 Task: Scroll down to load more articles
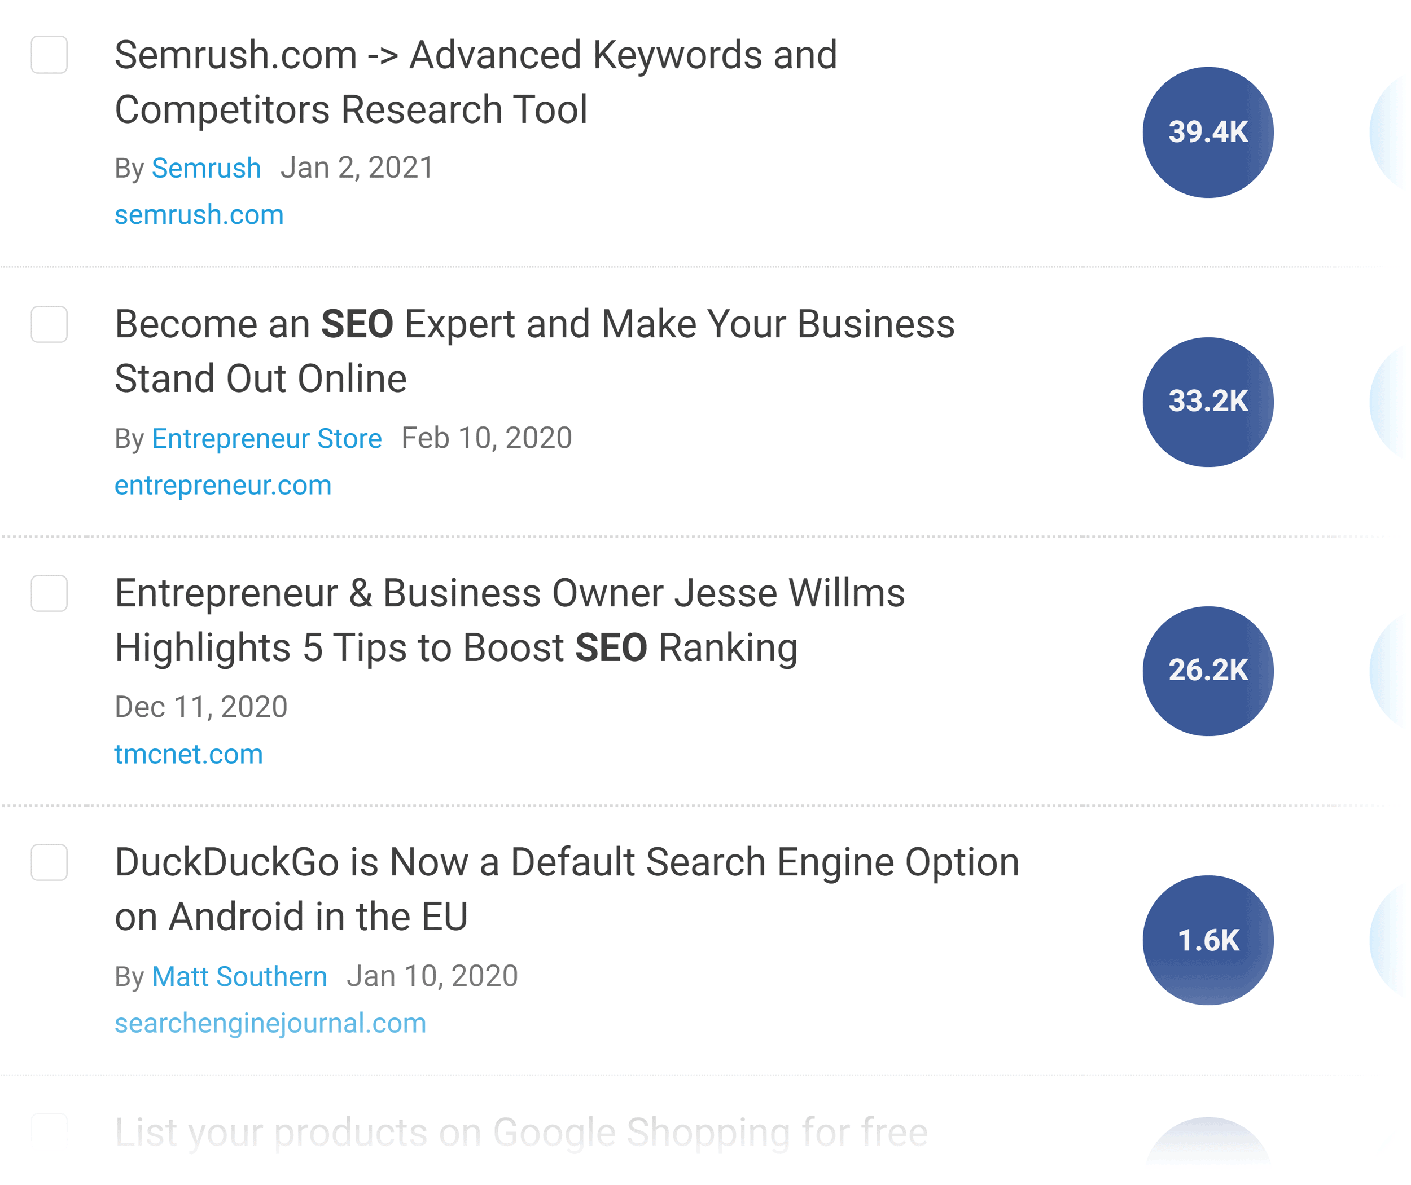coord(705,1152)
